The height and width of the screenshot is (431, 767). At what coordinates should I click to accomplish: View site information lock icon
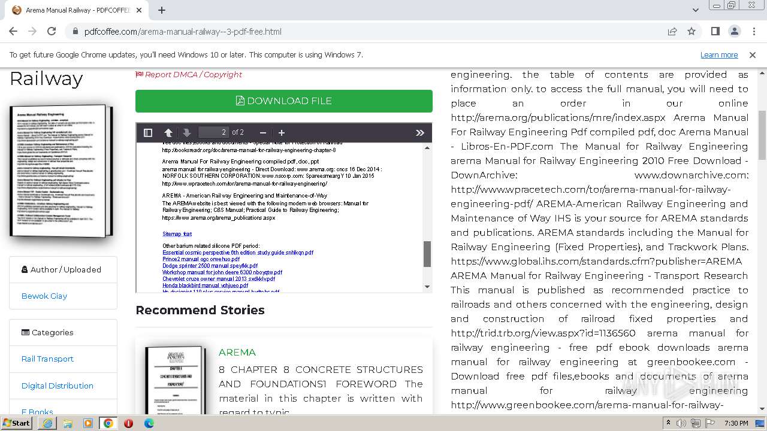(76, 32)
